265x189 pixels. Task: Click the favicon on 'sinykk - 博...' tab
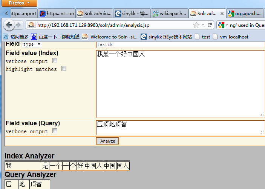click(118, 14)
